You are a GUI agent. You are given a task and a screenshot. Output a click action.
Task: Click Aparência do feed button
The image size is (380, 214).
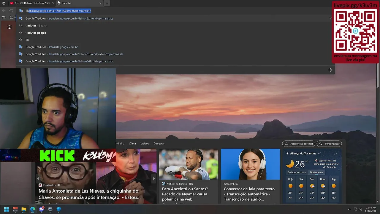(x=299, y=144)
